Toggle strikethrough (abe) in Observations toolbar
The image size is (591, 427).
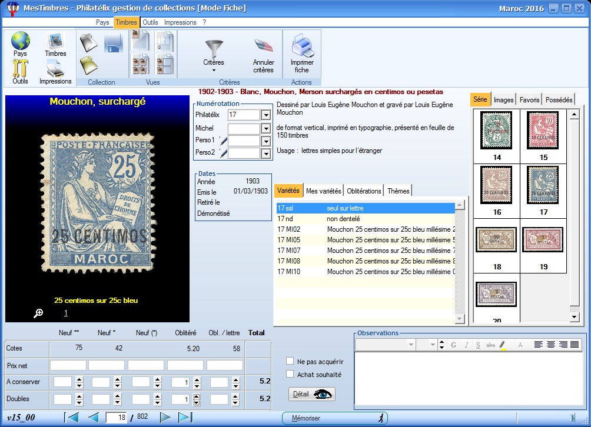point(490,345)
